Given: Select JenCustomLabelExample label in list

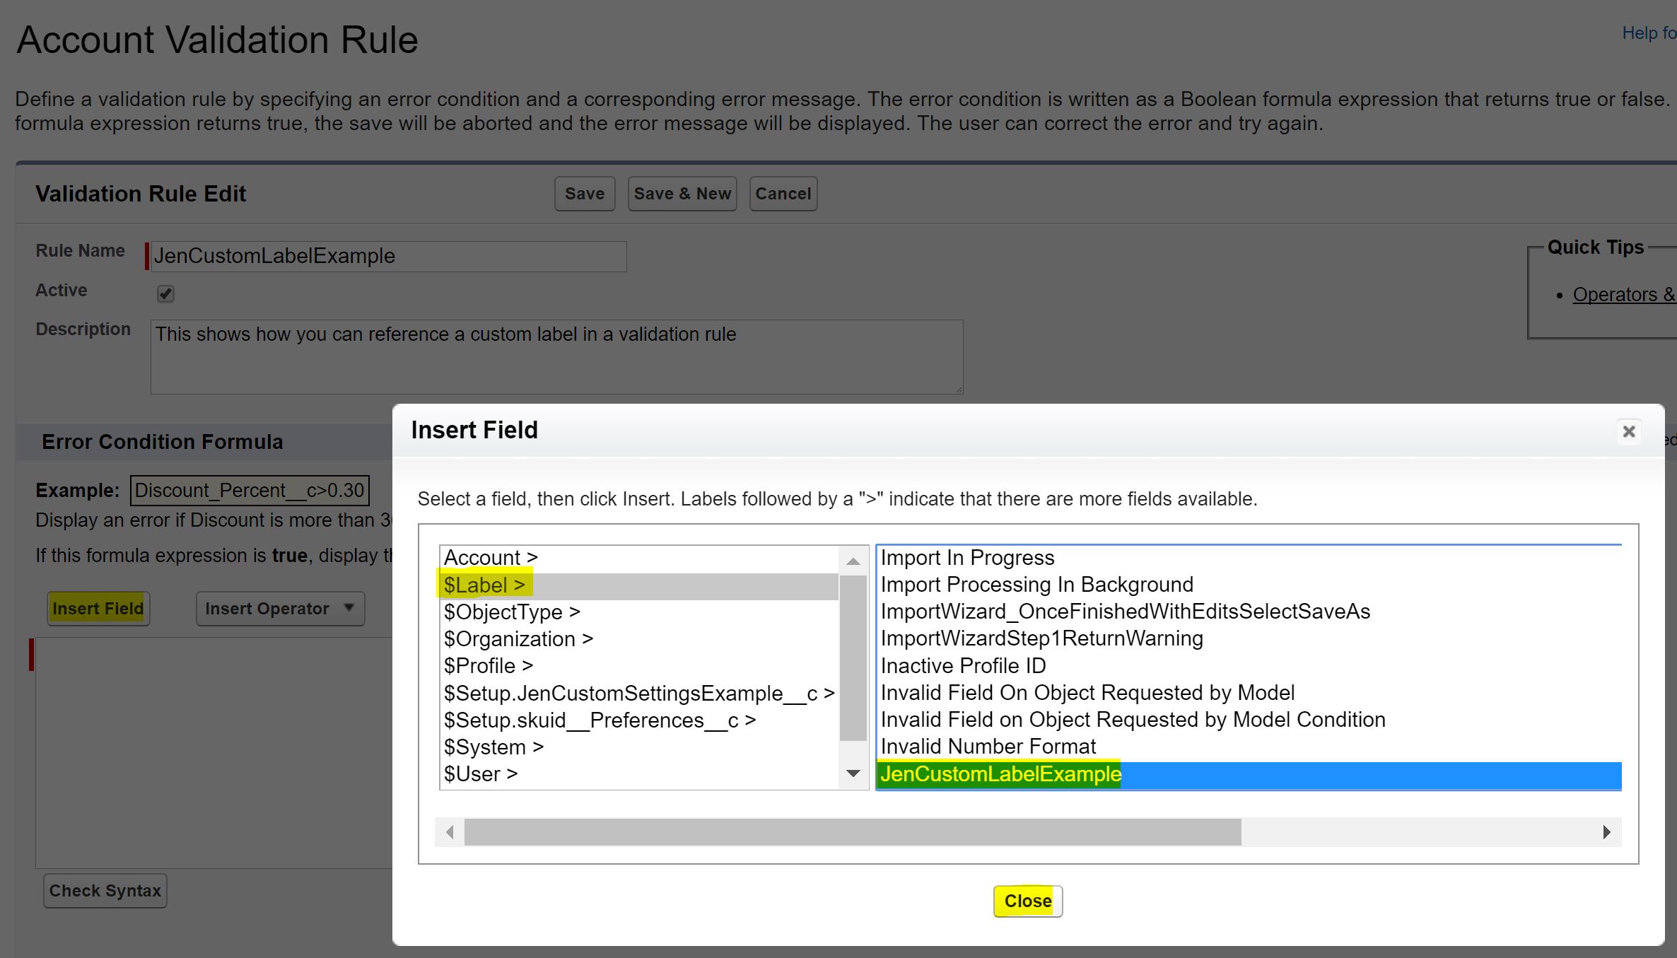Looking at the screenshot, I should (x=1249, y=775).
